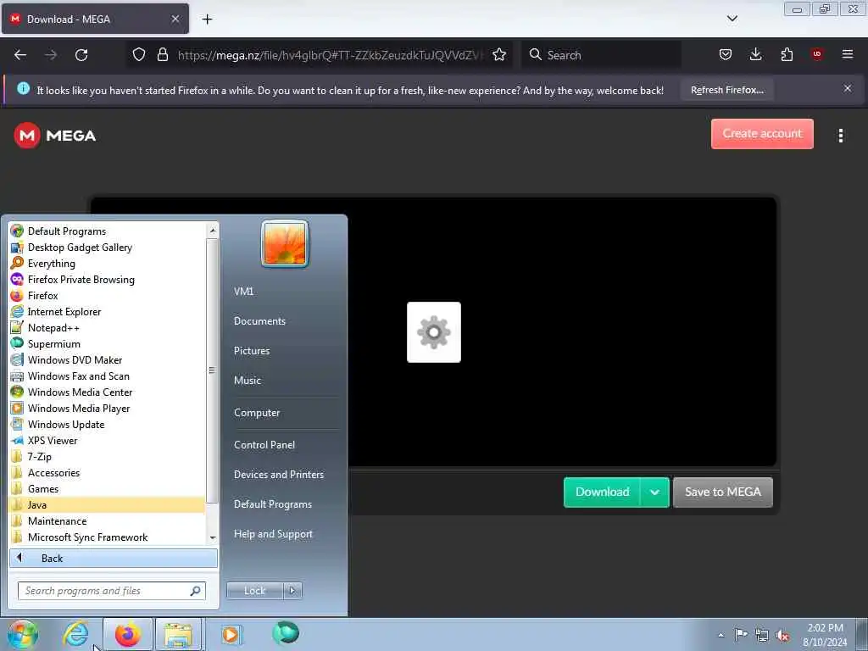Viewport: 868px width, 651px height.
Task: Click the Firefox search box
Action: point(601,55)
